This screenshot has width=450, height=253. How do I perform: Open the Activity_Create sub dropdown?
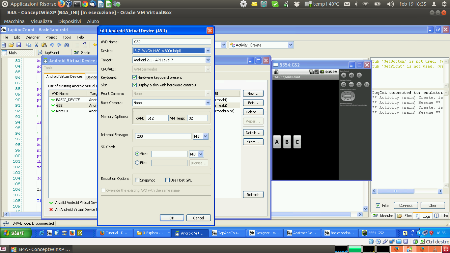point(291,45)
